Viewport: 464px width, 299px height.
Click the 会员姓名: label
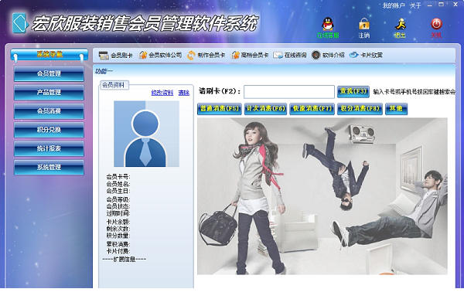coord(118,184)
